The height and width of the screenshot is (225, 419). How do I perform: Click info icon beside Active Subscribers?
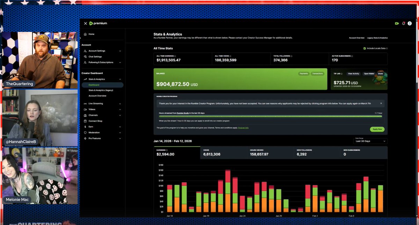352,56
